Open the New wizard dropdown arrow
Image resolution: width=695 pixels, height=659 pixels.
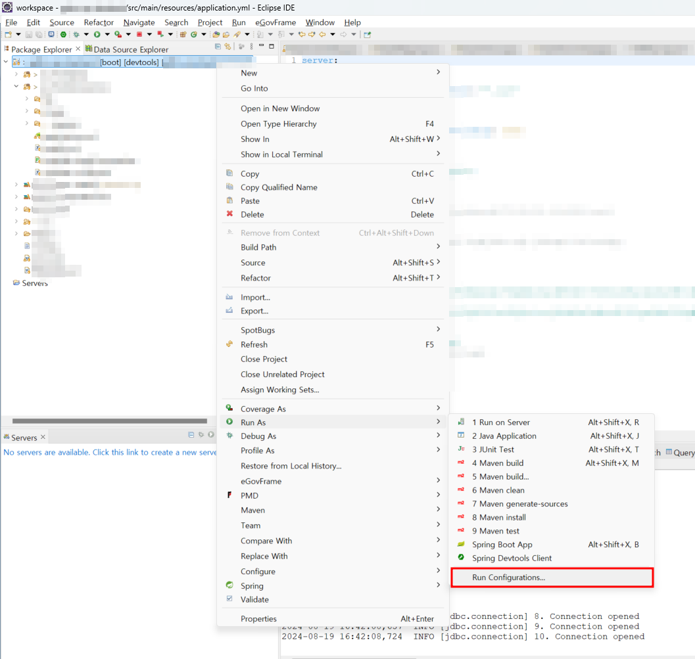(18, 35)
